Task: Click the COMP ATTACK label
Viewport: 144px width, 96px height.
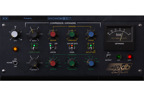Action: pos(34,52)
